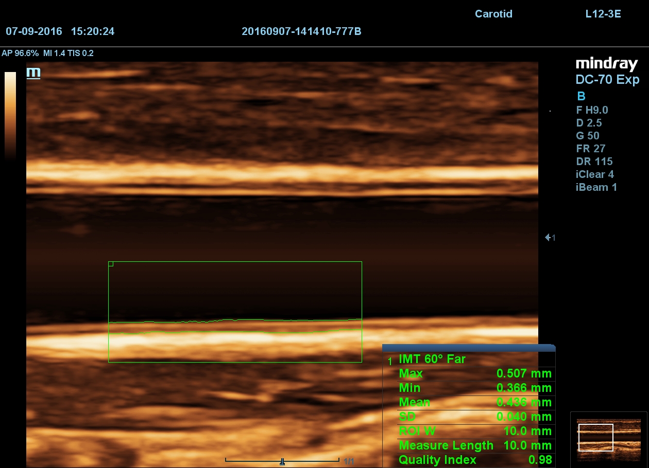Click the Quality Index 0.98 row
The width and height of the screenshot is (649, 468).
[474, 460]
